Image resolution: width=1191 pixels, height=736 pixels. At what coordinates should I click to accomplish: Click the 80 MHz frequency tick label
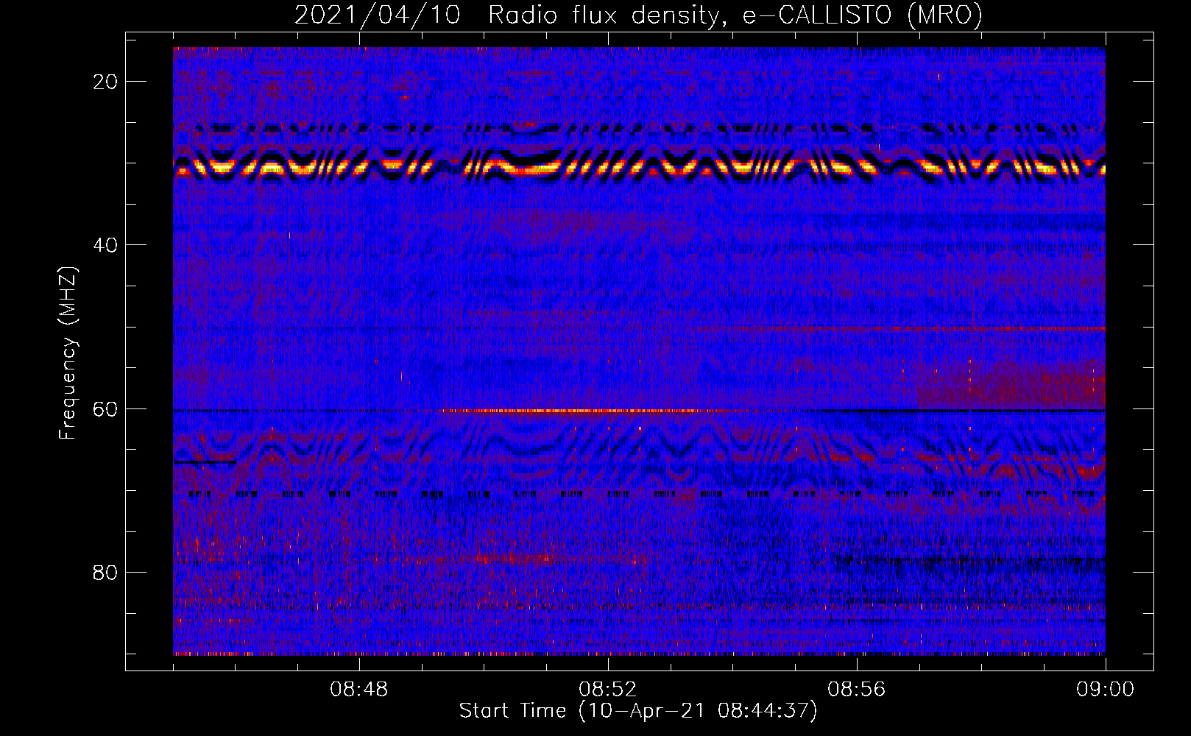[106, 572]
